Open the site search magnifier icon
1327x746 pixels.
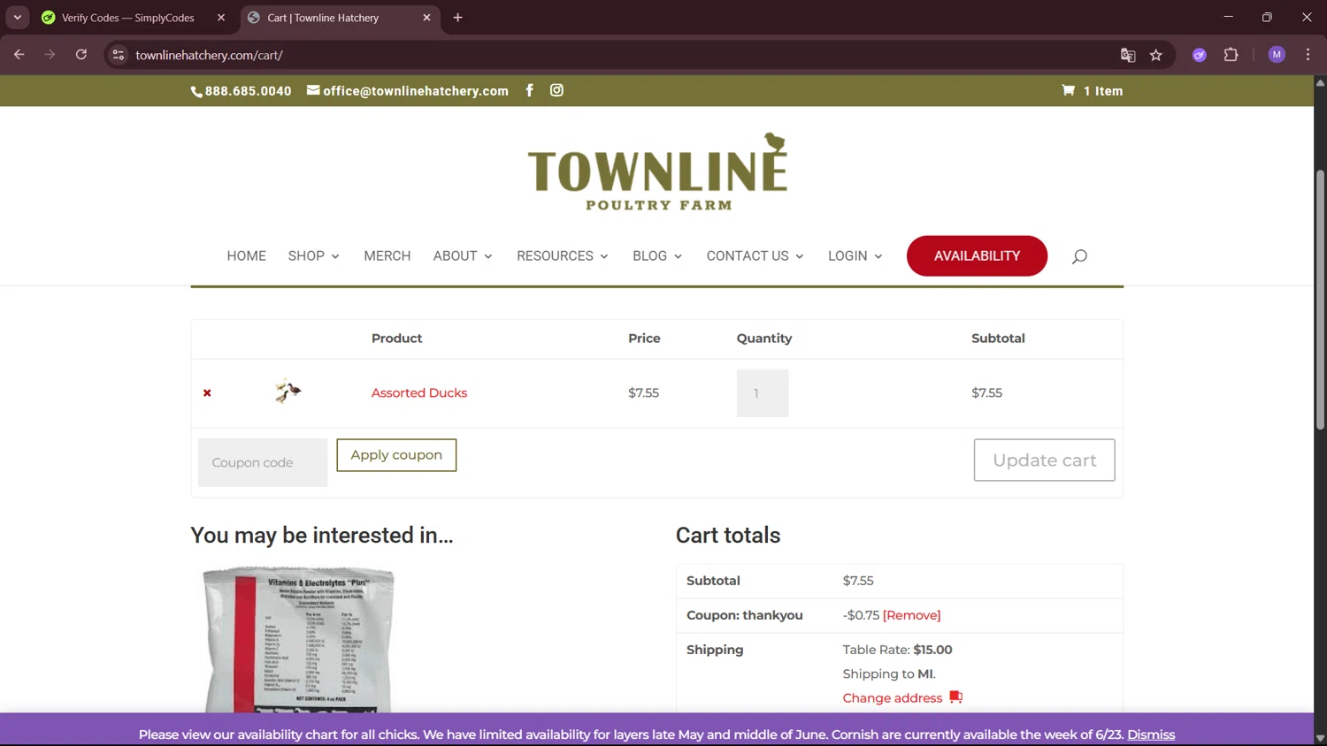(1079, 256)
